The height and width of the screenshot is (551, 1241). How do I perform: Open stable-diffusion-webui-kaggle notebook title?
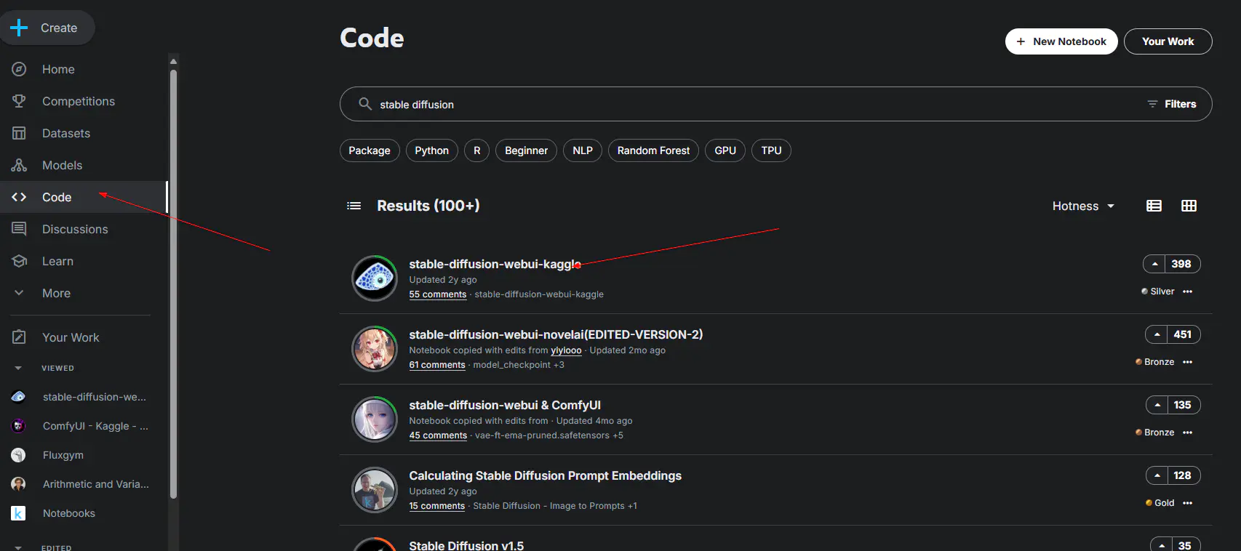pyautogui.click(x=495, y=264)
